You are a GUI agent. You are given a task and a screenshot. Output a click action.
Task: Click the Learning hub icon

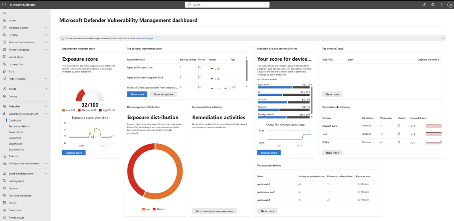(4, 64)
